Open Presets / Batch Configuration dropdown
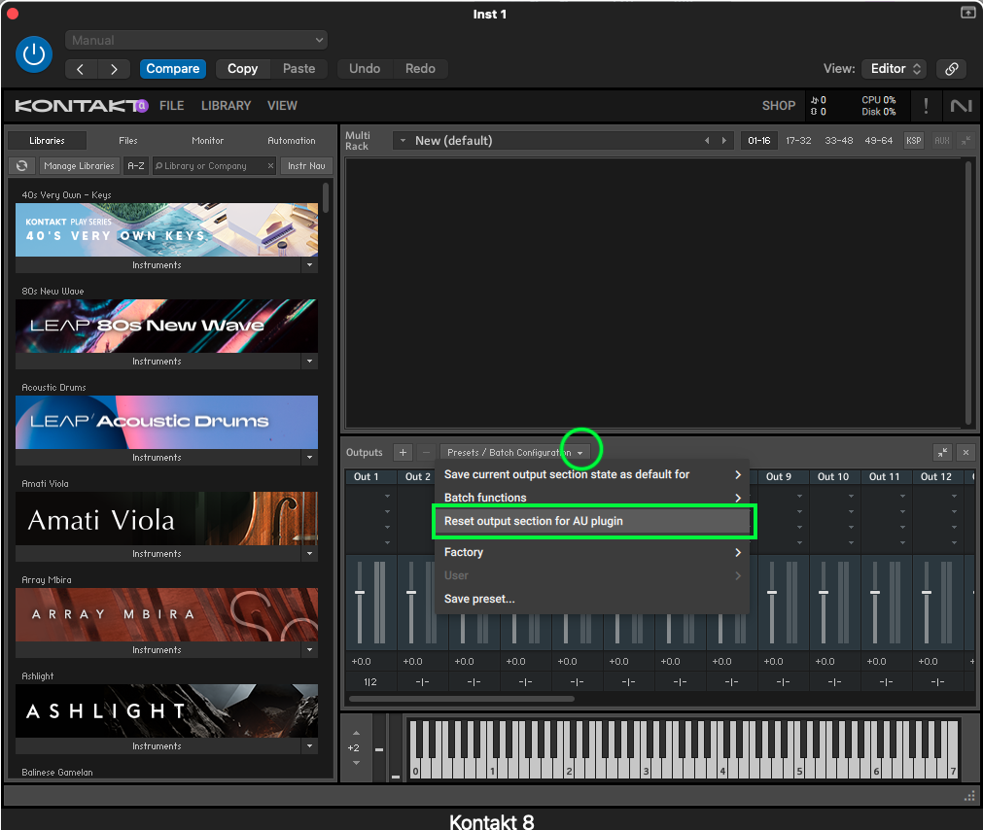This screenshot has width=983, height=830. click(515, 452)
